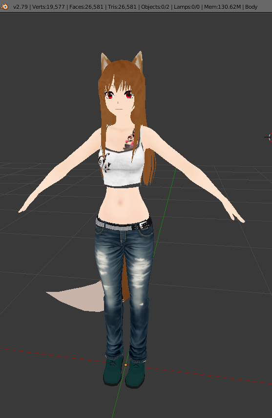
Task: Click the character's fox ear on the left
Action: click(105, 62)
